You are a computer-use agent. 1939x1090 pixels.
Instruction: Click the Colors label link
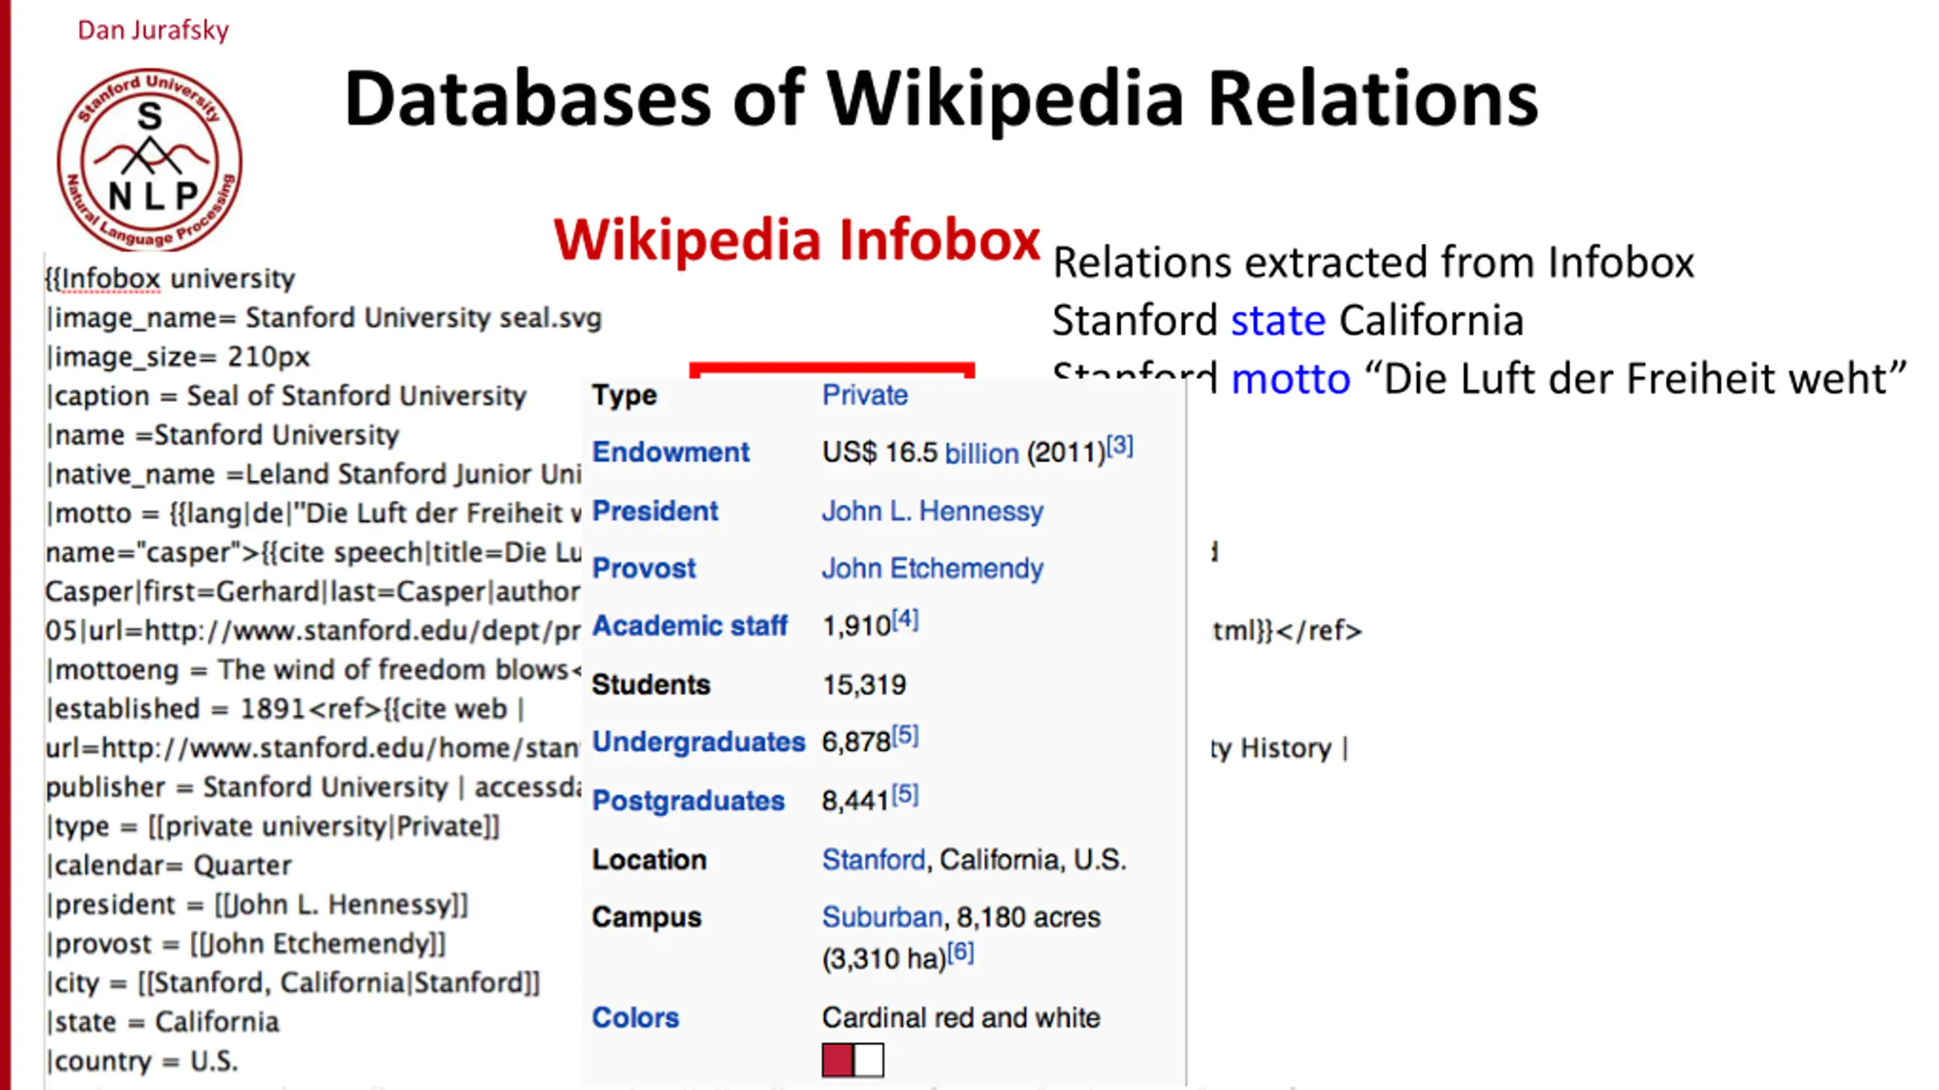pyautogui.click(x=635, y=1018)
